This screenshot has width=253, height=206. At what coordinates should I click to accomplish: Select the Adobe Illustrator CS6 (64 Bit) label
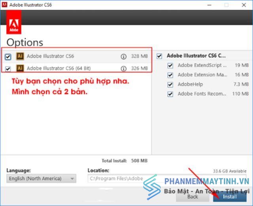click(x=59, y=68)
